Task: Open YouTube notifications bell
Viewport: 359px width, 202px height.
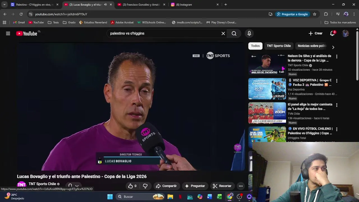Action: [332, 33]
